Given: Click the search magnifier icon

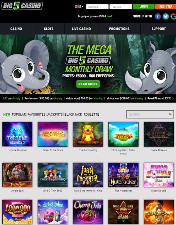Looking at the screenshot, I should pyautogui.click(x=170, y=114).
